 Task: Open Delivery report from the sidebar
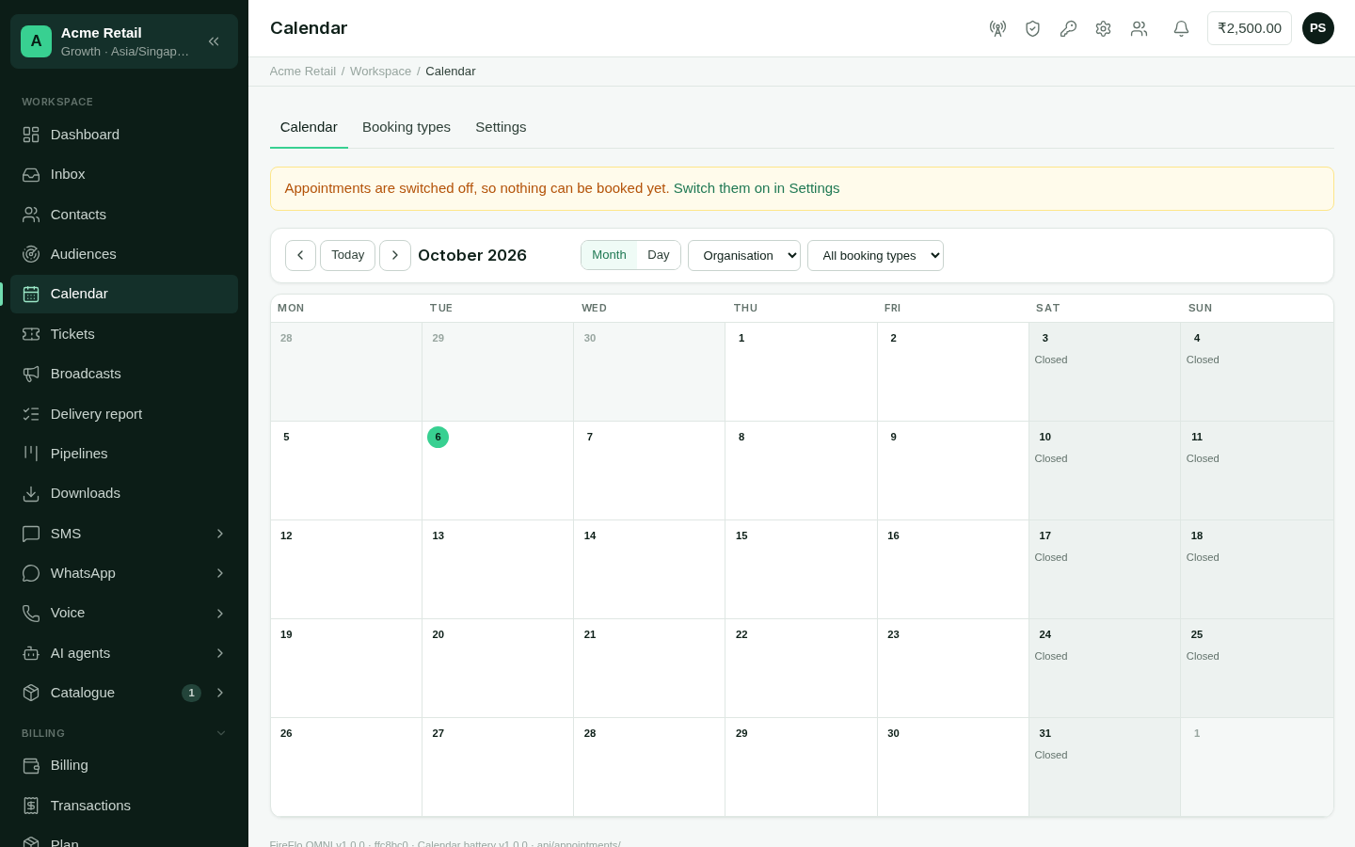click(124, 414)
